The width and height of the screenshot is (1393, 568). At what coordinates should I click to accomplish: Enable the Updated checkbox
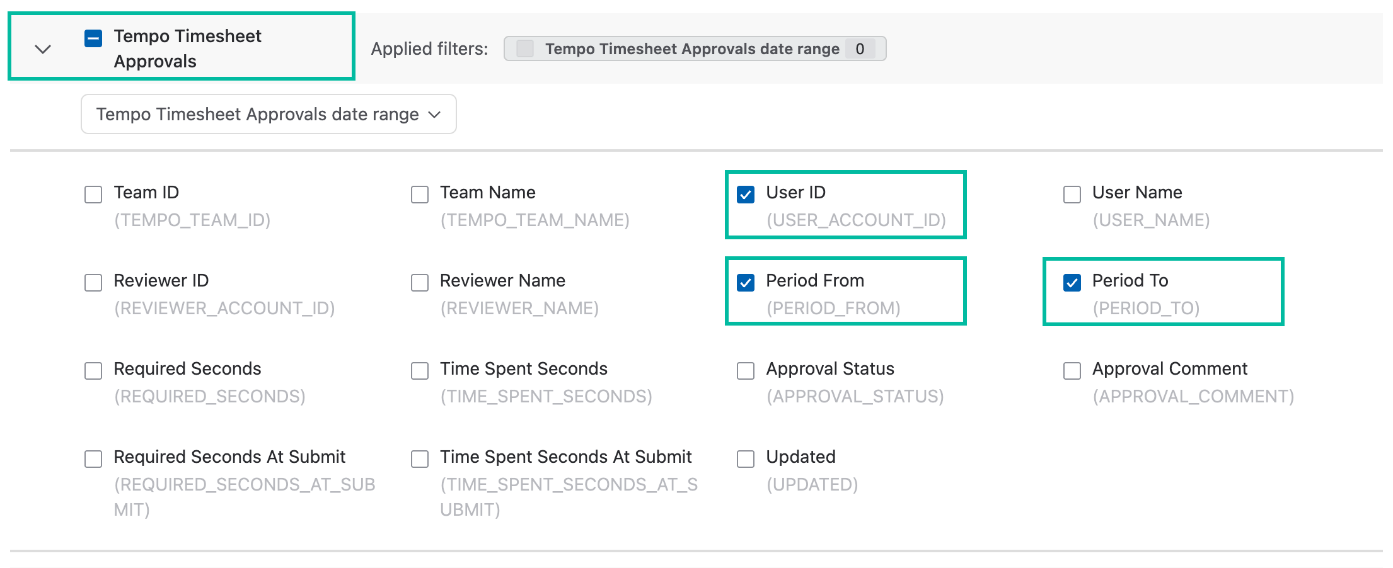pos(746,459)
